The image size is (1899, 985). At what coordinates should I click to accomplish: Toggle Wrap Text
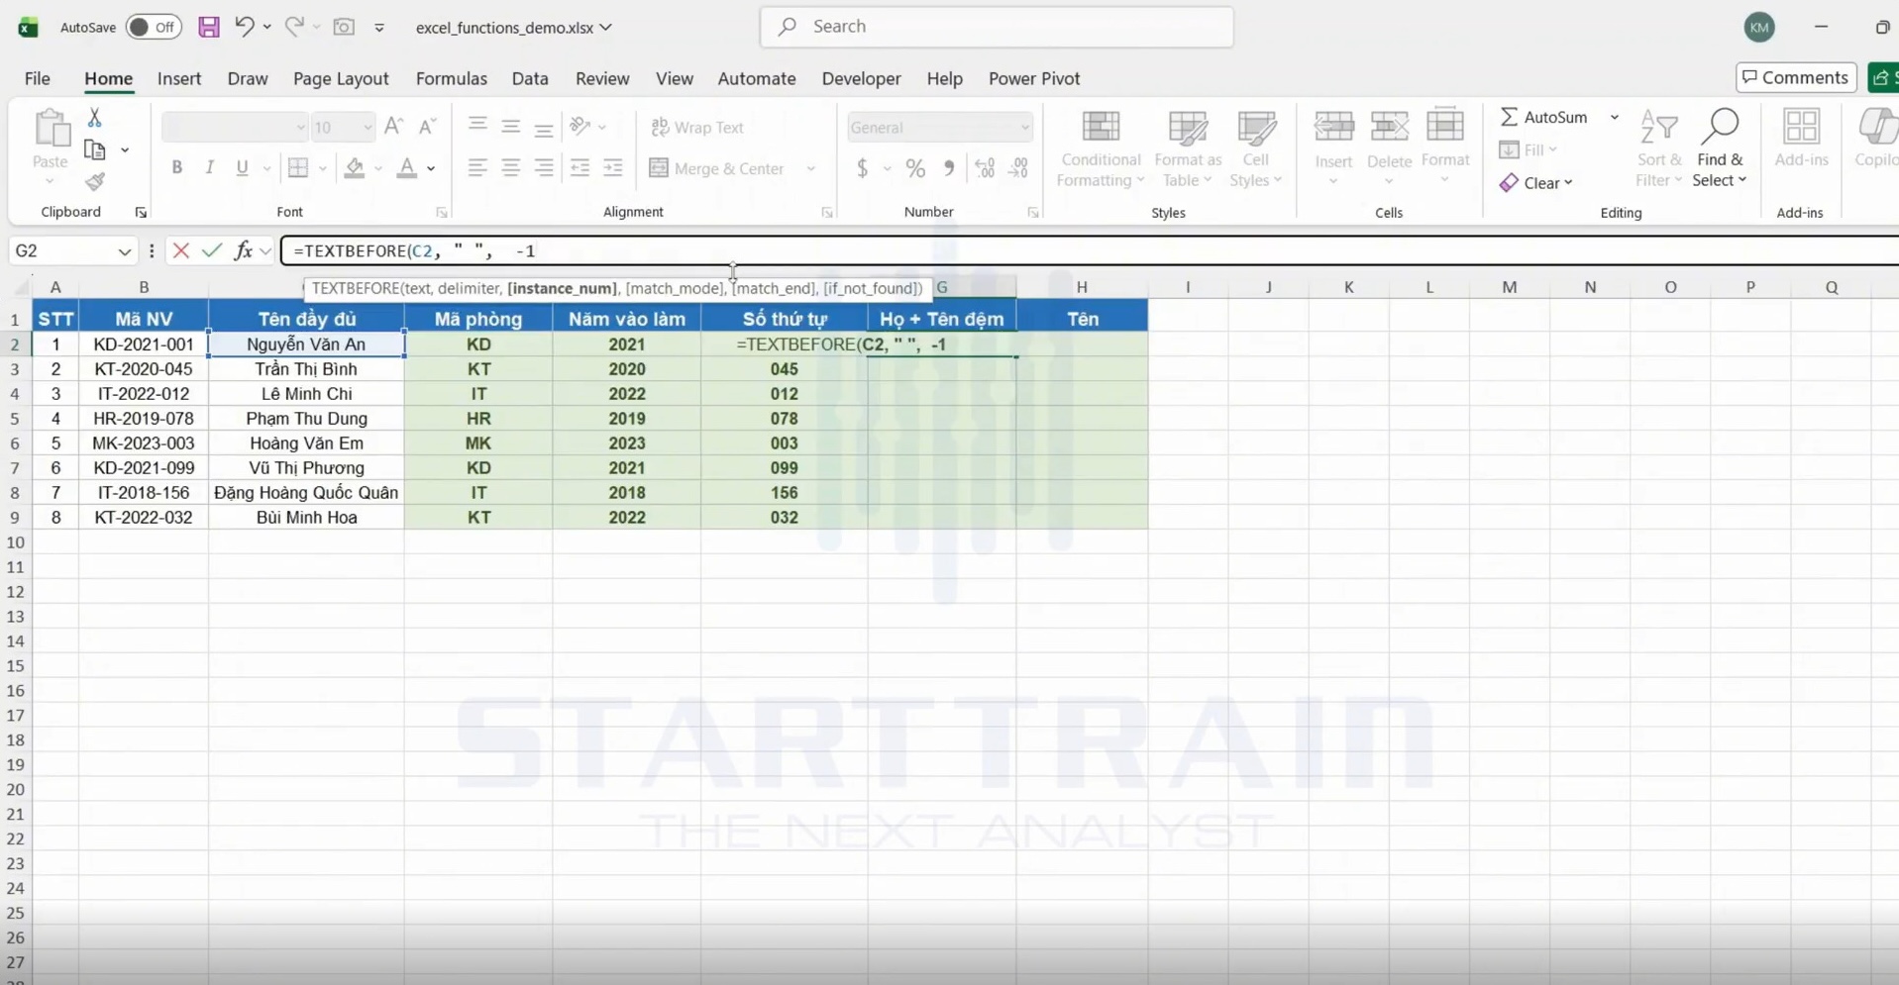(697, 128)
